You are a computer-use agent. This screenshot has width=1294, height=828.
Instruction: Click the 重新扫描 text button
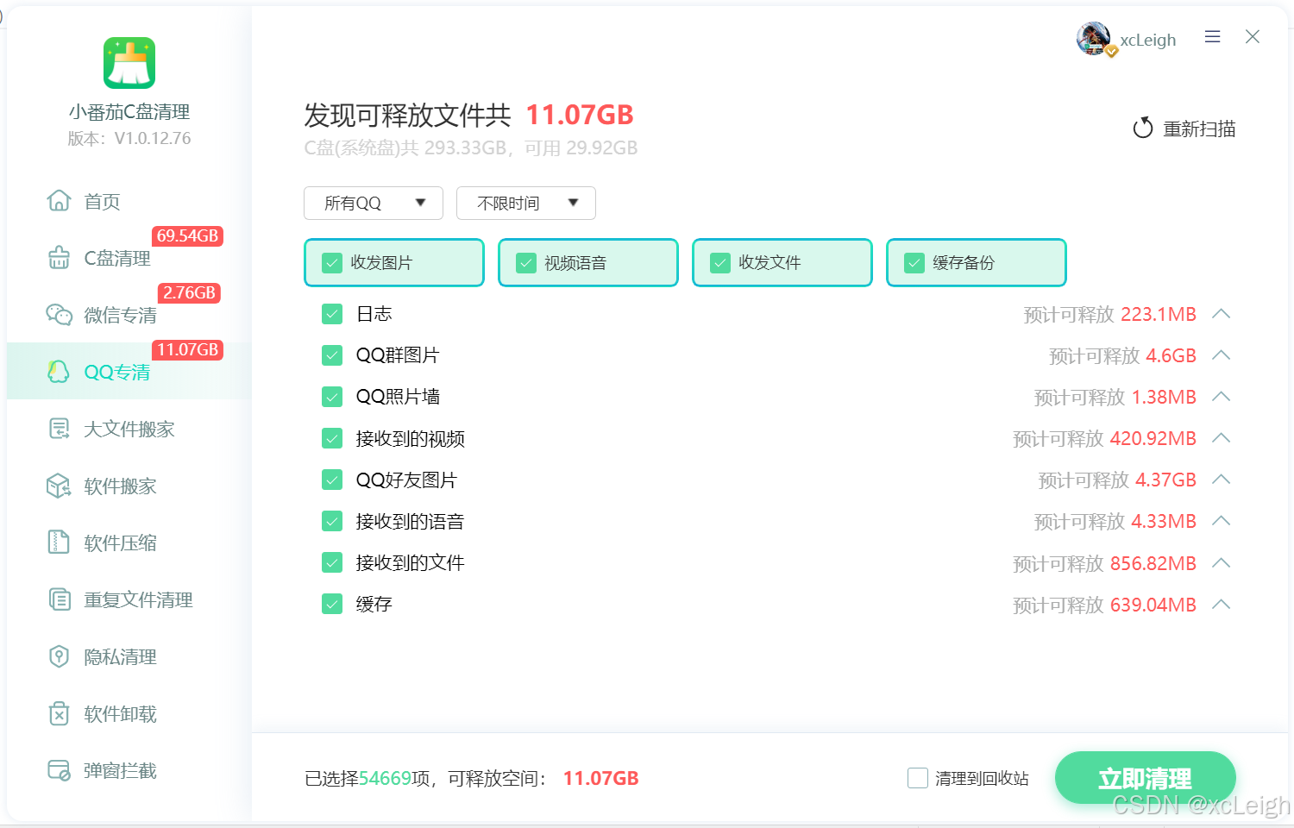1199,129
